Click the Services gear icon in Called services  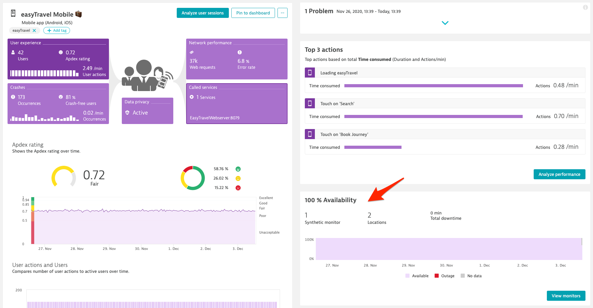[x=192, y=97]
